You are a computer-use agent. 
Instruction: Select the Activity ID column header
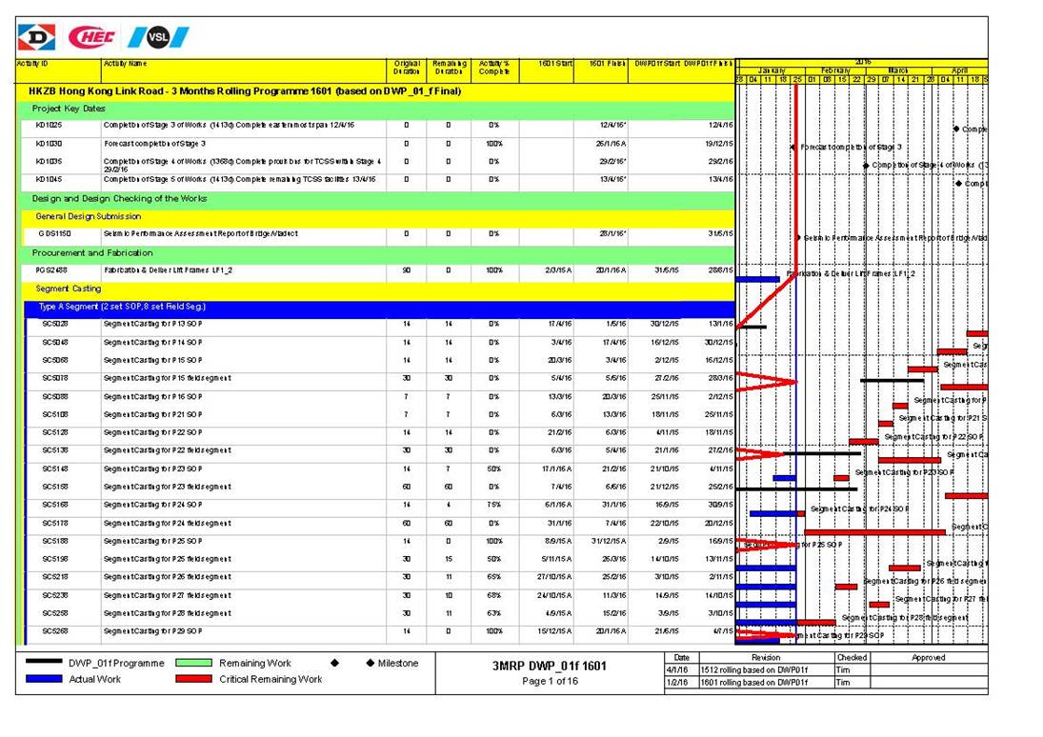(x=58, y=70)
